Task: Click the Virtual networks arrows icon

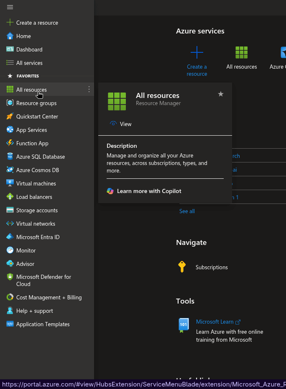Action: 10,223
